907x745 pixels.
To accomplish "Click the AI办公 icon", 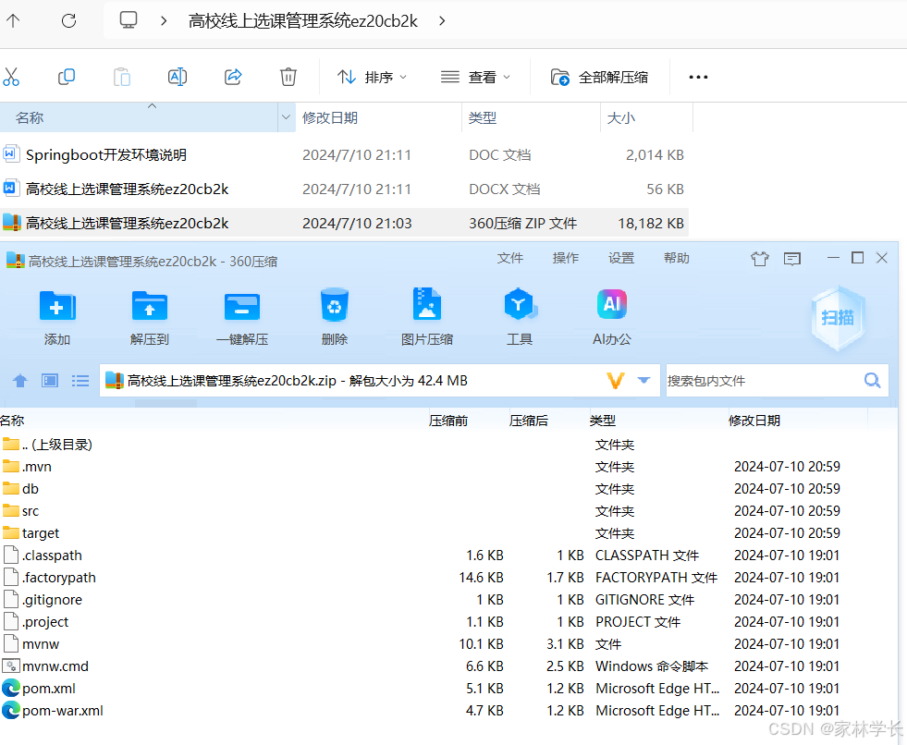I will 612,318.
